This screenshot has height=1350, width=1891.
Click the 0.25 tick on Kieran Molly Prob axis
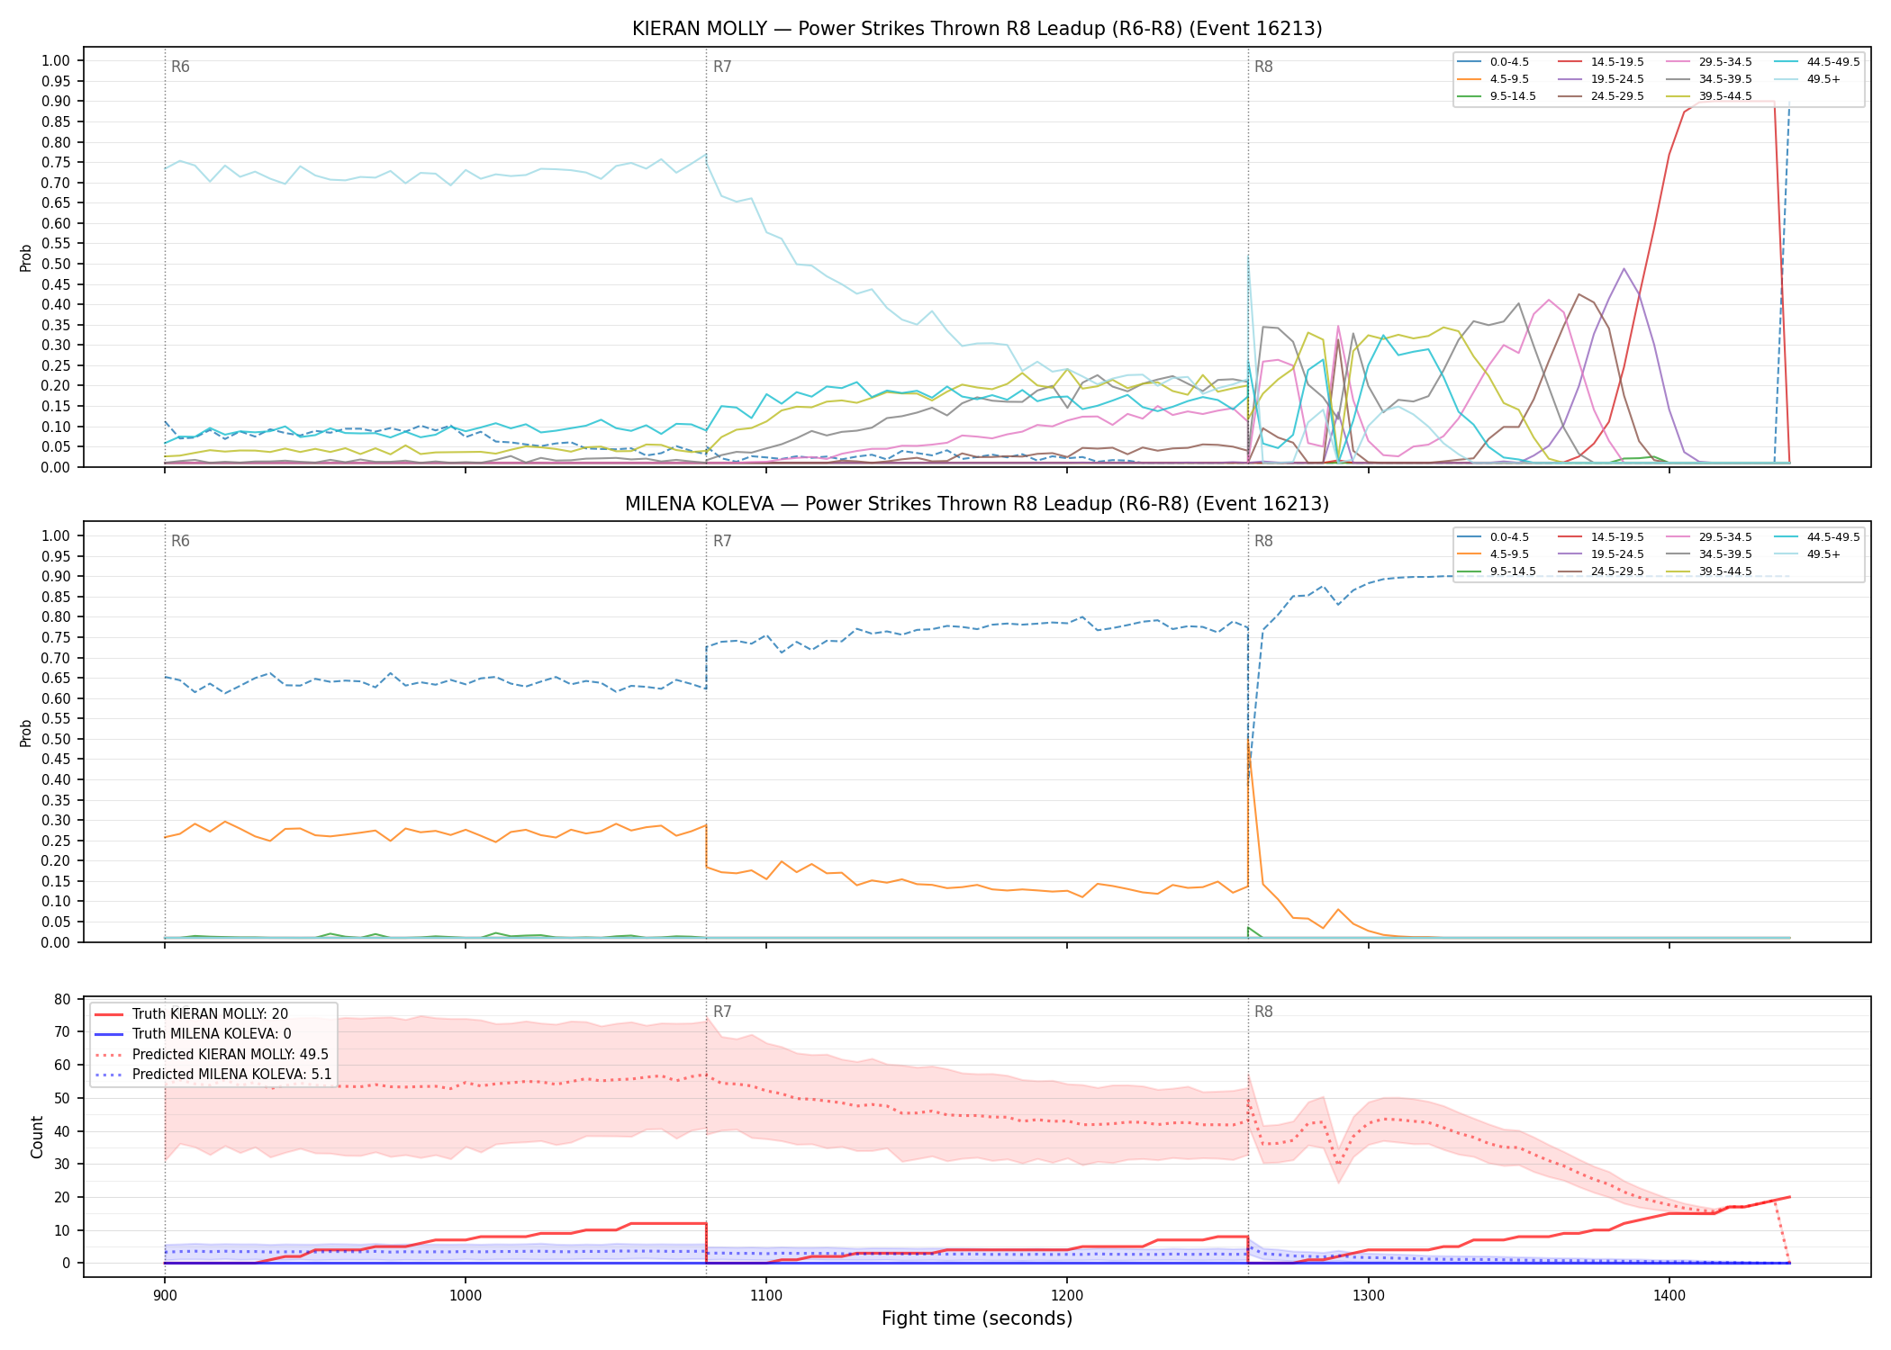pos(56,365)
